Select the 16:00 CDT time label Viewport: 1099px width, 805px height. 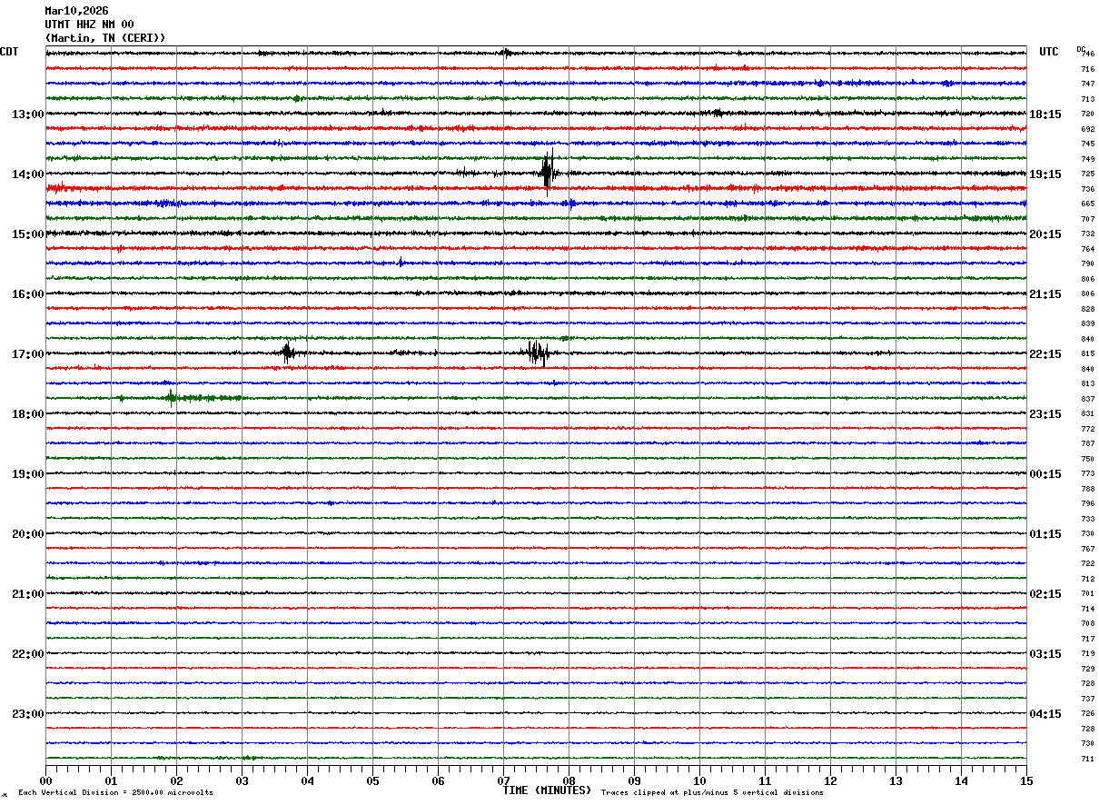[x=28, y=294]
